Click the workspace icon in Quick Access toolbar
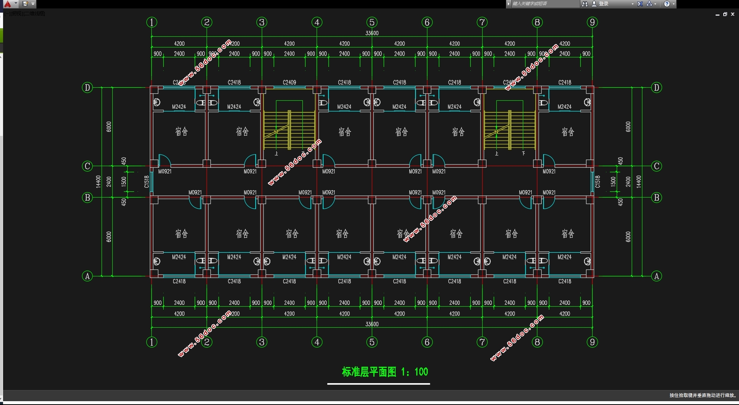 (x=25, y=4)
